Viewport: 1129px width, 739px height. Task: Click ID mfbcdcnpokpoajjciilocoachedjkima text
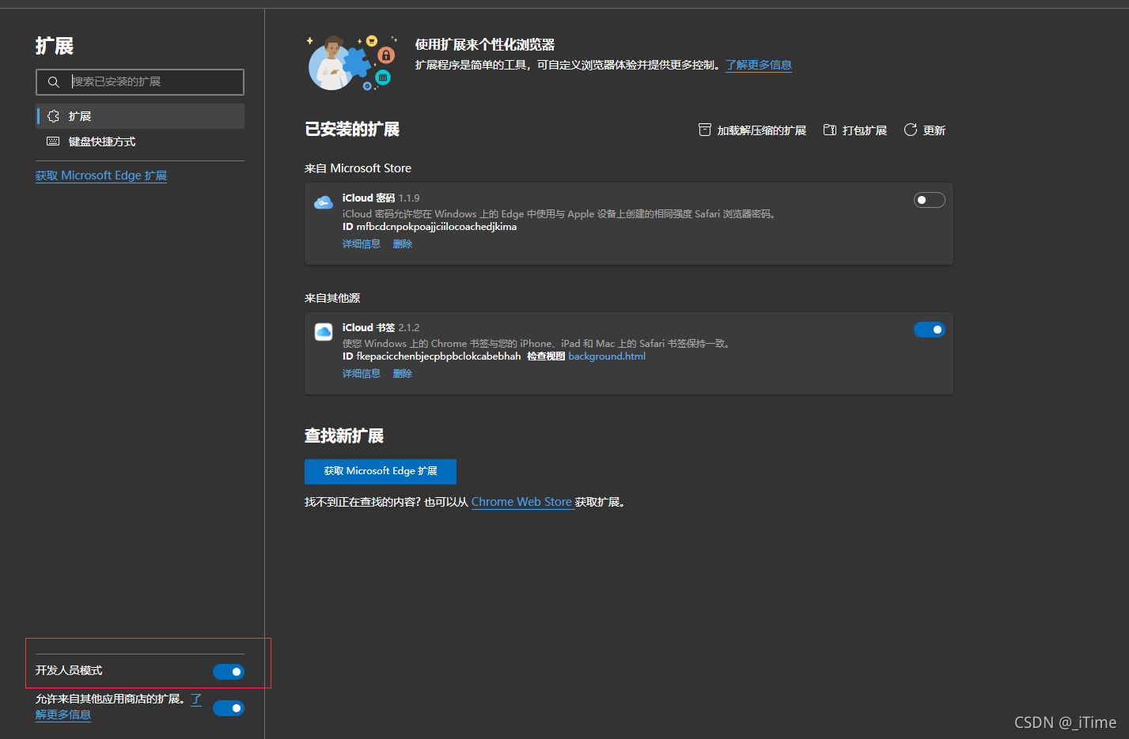430,227
